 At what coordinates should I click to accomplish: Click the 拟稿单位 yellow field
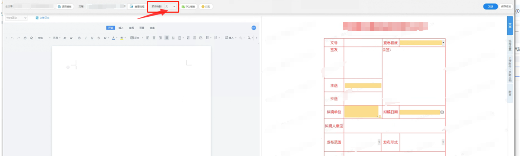[x=361, y=112]
